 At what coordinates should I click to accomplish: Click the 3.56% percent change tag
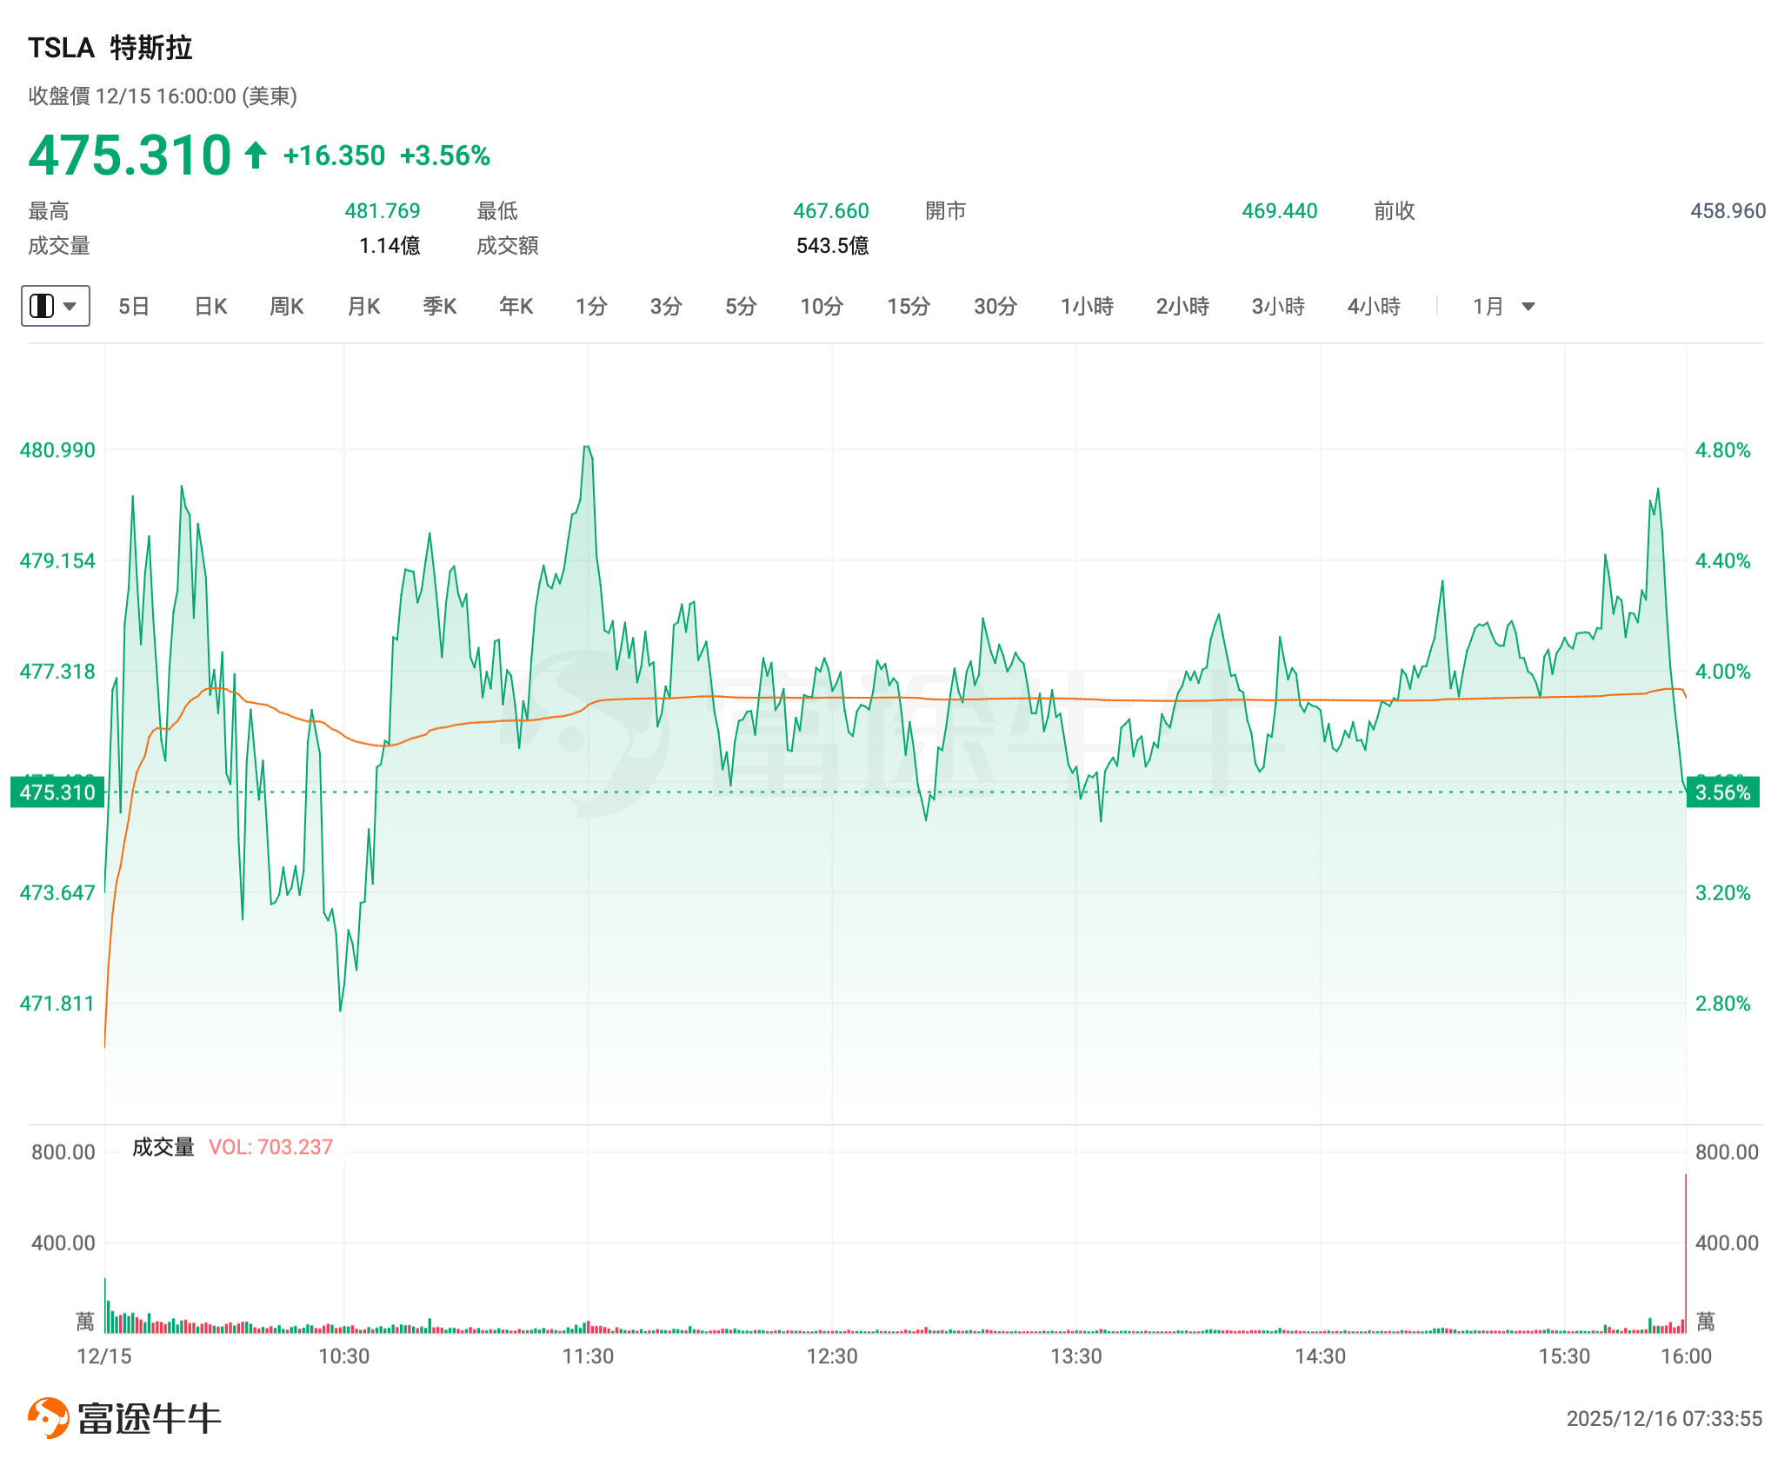tap(1722, 792)
